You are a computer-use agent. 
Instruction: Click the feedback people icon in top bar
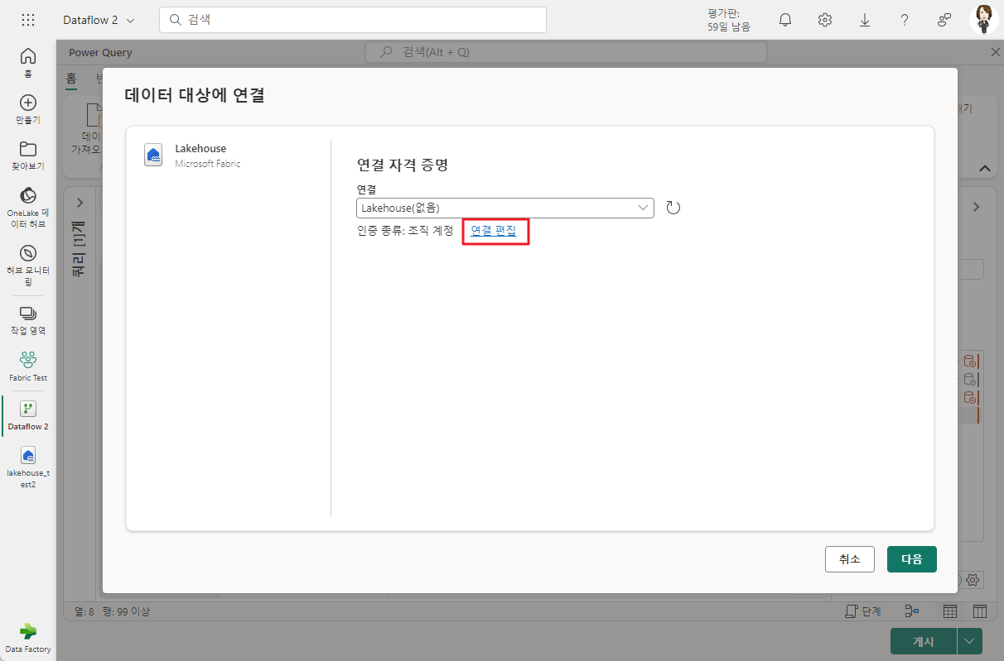click(944, 20)
